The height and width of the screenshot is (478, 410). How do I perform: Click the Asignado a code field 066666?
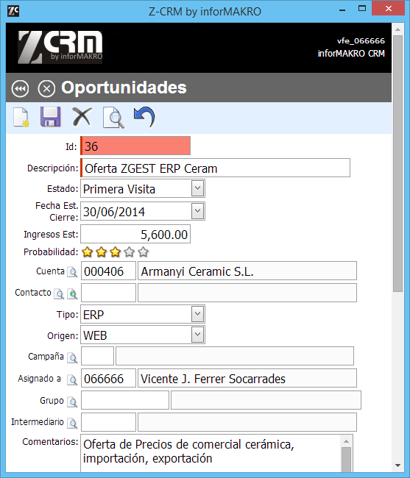pos(108,378)
